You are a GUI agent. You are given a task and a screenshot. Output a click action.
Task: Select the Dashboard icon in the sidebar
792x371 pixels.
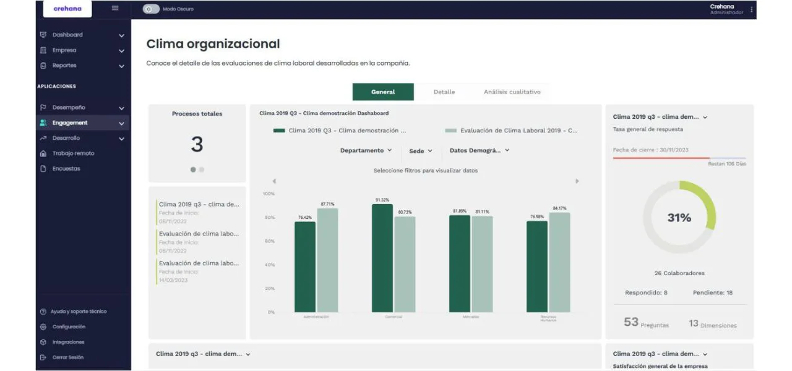42,35
